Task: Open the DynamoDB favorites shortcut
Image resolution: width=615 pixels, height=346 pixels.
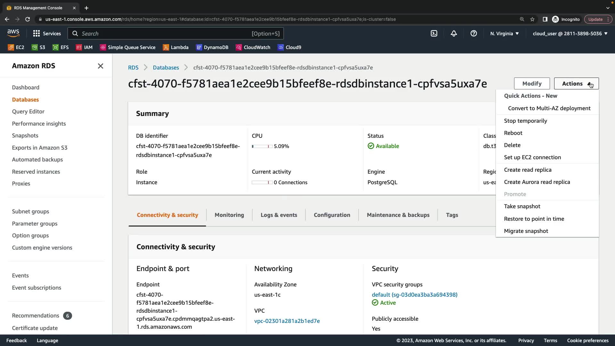Action: click(212, 47)
